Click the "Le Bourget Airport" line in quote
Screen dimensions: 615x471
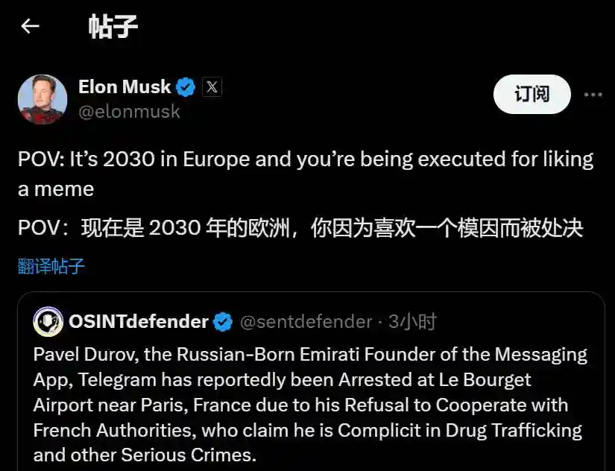click(282, 380)
